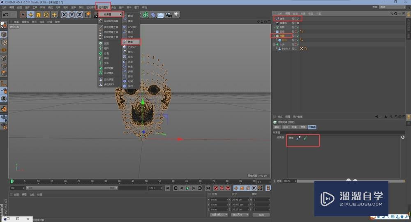
Task: Click the floor grid environment icon
Action: [161, 15]
